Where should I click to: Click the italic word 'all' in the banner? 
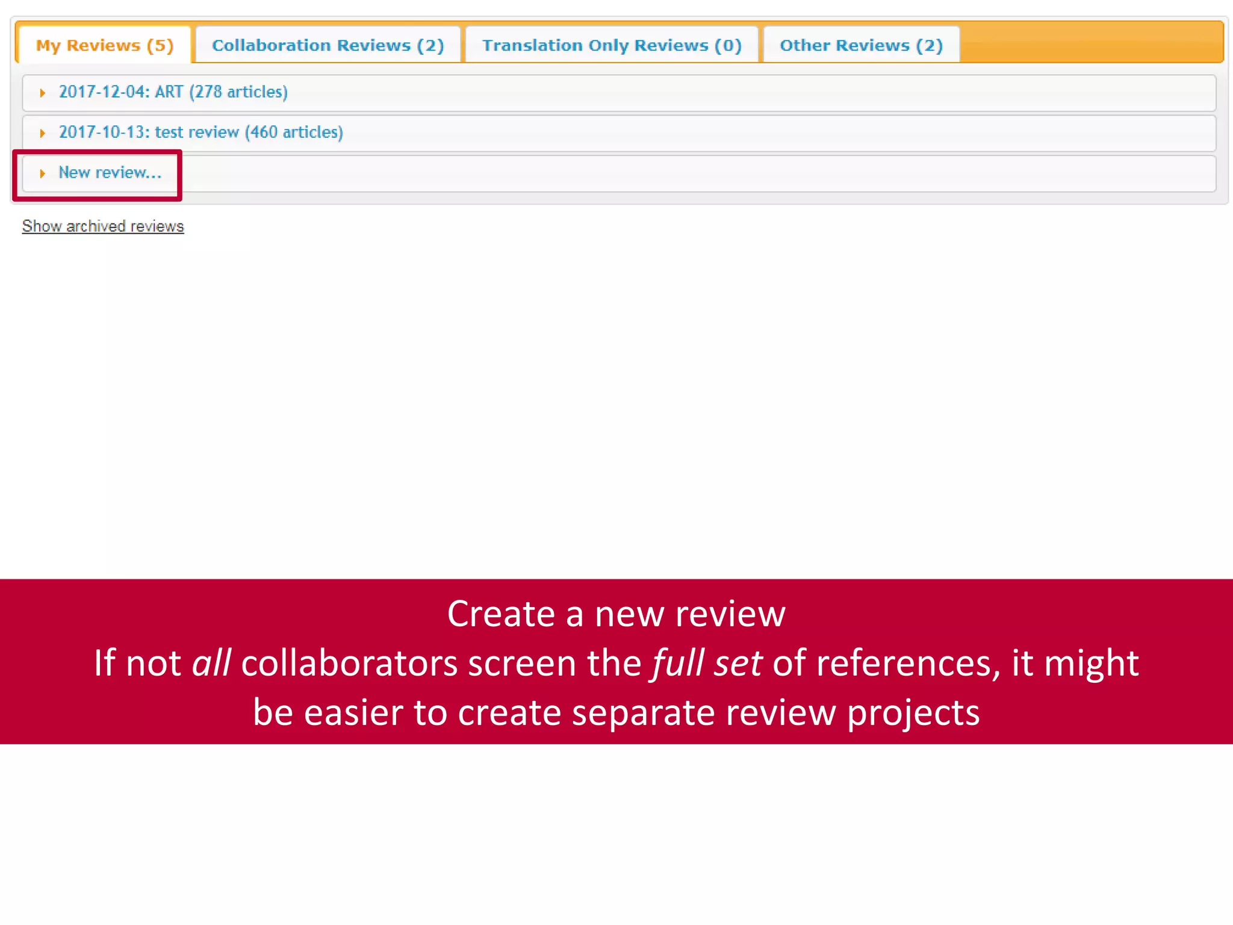[211, 663]
